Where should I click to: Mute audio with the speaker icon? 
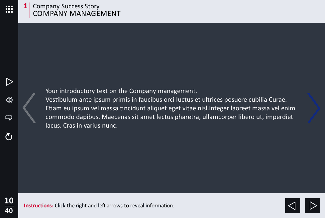click(x=9, y=100)
